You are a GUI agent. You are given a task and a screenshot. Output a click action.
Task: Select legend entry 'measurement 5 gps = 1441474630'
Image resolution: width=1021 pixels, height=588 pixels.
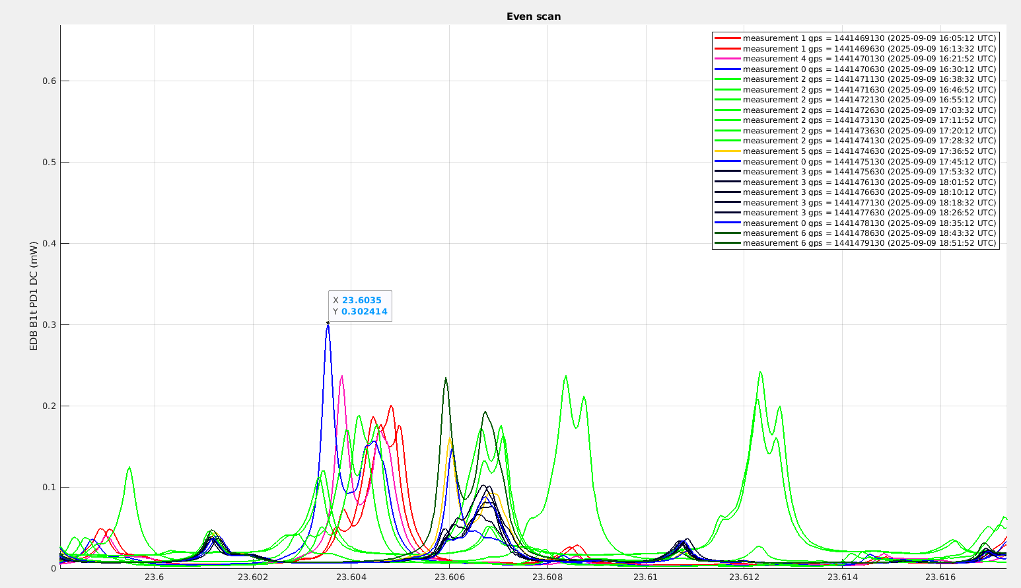coord(855,151)
